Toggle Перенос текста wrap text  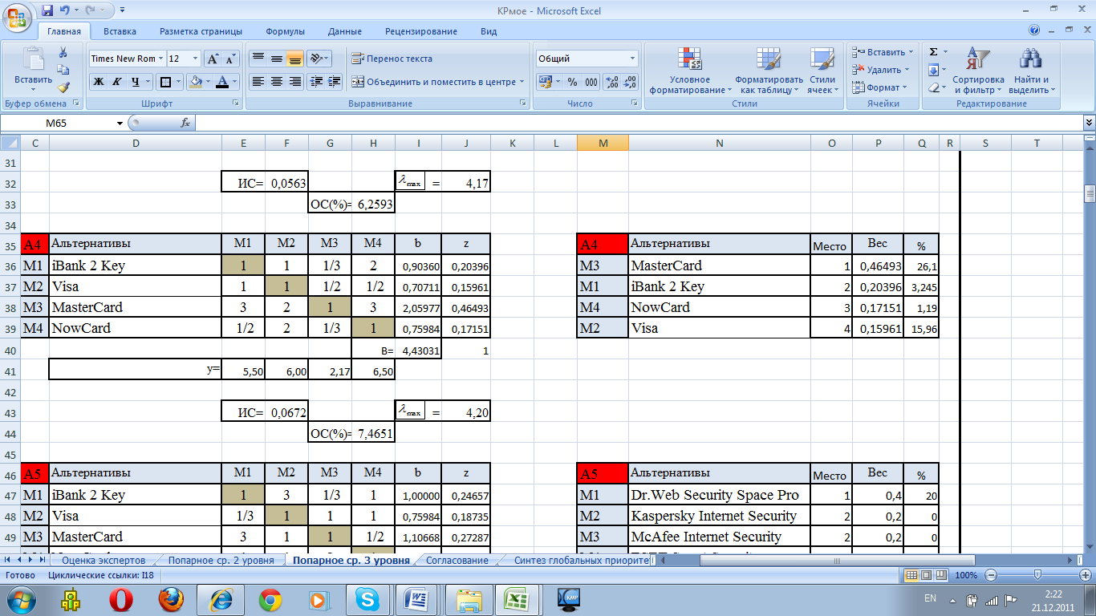point(392,59)
